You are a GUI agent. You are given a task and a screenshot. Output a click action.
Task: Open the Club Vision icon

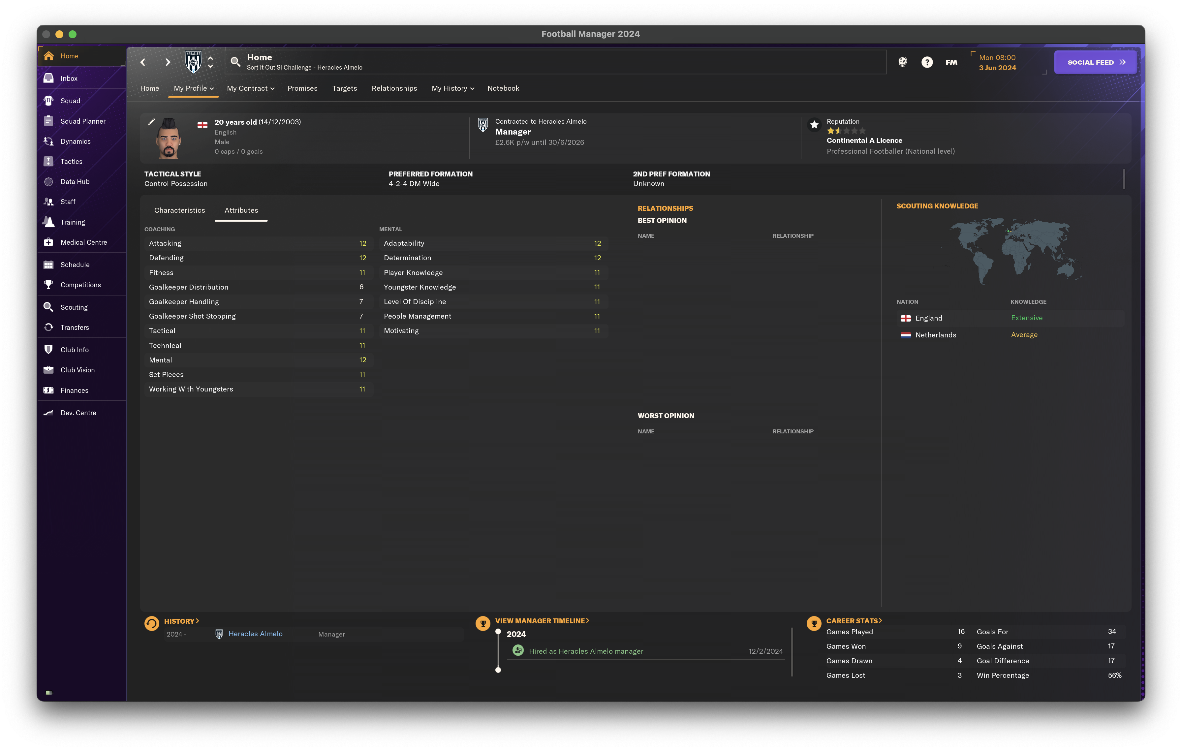click(48, 370)
